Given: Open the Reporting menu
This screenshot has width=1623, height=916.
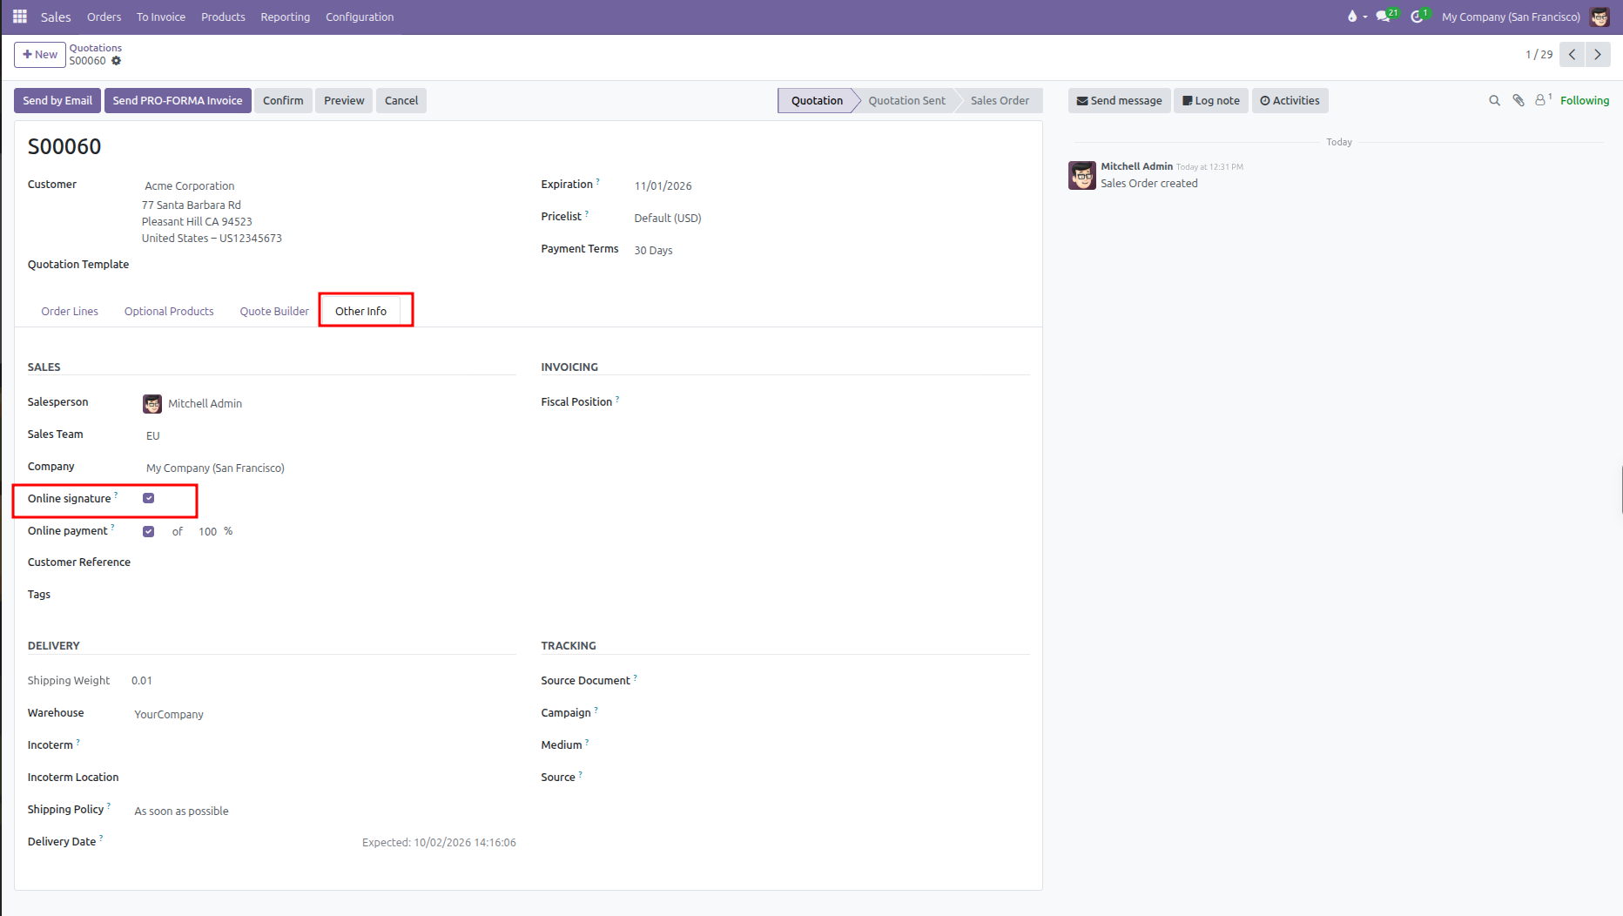Looking at the screenshot, I should pos(286,17).
